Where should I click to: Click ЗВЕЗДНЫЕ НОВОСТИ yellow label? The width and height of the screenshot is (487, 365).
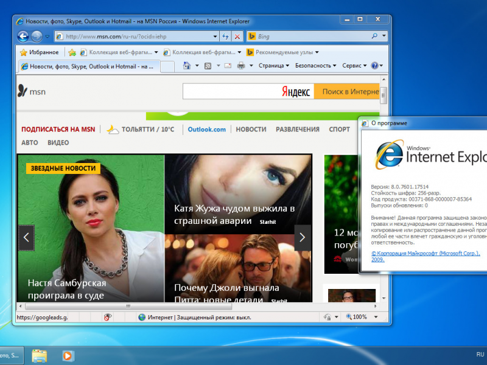click(x=63, y=169)
